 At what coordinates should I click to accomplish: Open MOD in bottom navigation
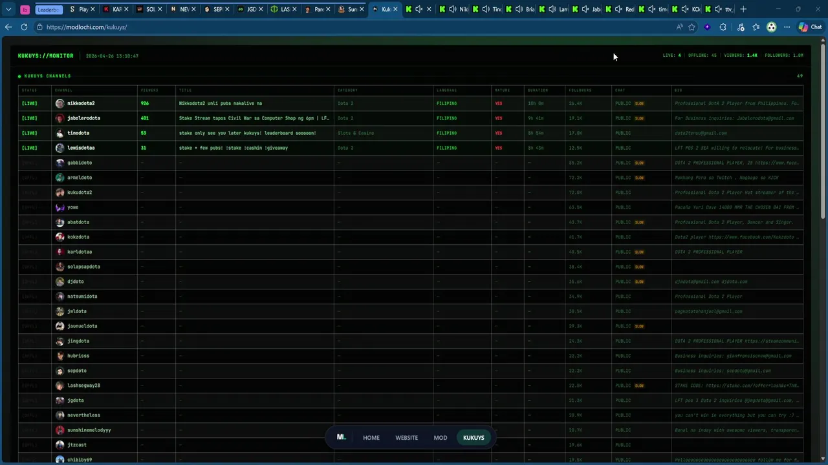point(441,438)
